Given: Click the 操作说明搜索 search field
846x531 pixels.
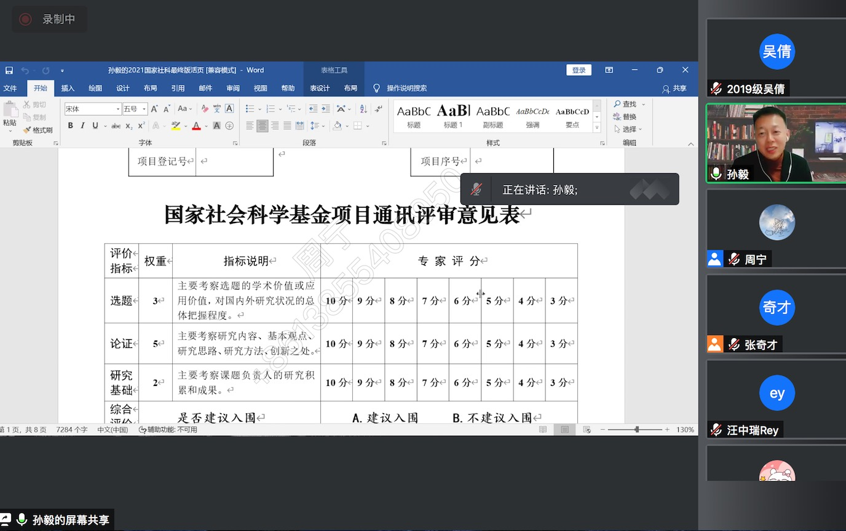Looking at the screenshot, I should point(406,88).
